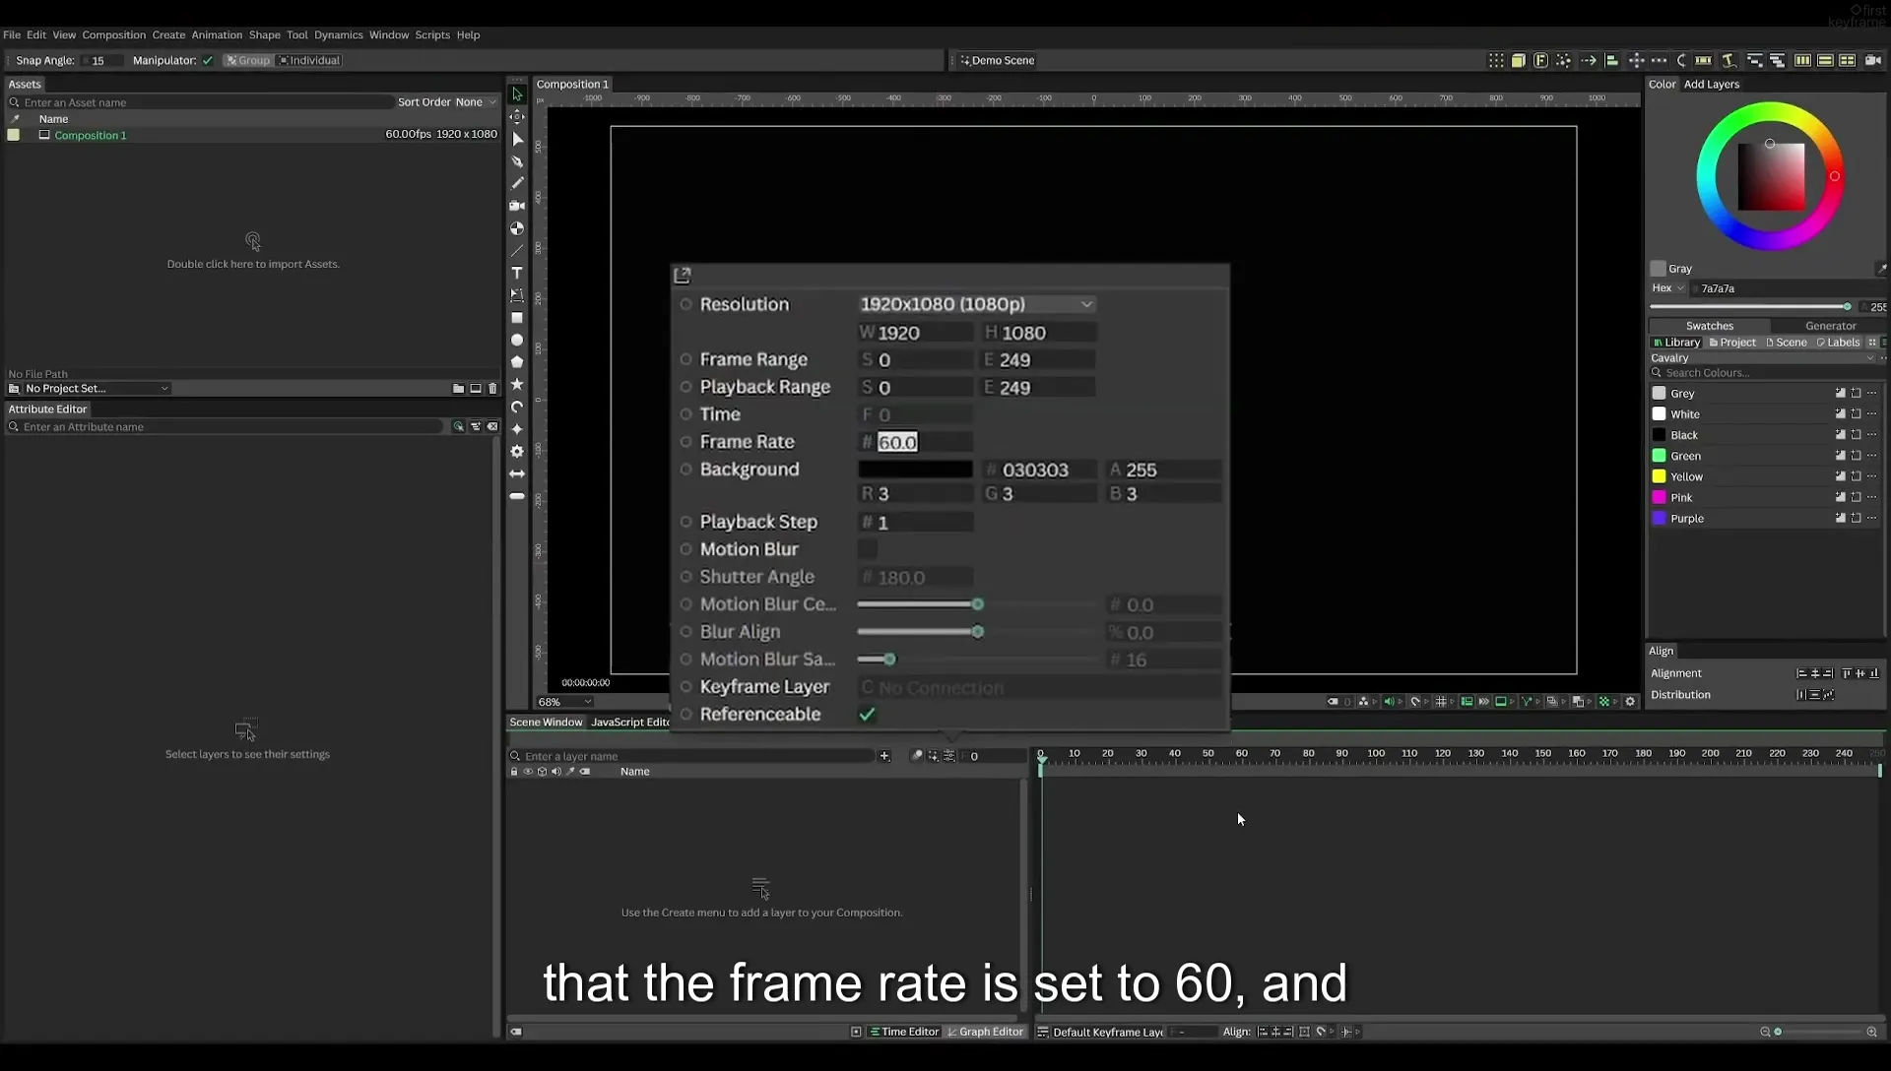Pick the Pivot tool icon

click(517, 116)
